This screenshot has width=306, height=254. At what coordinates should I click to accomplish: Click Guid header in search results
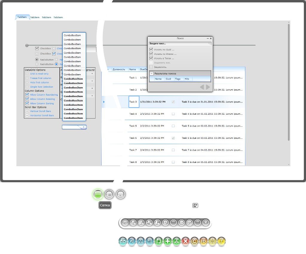pyautogui.click(x=168, y=79)
